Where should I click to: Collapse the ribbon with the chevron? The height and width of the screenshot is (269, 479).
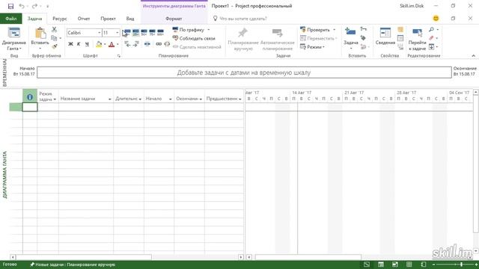point(473,56)
